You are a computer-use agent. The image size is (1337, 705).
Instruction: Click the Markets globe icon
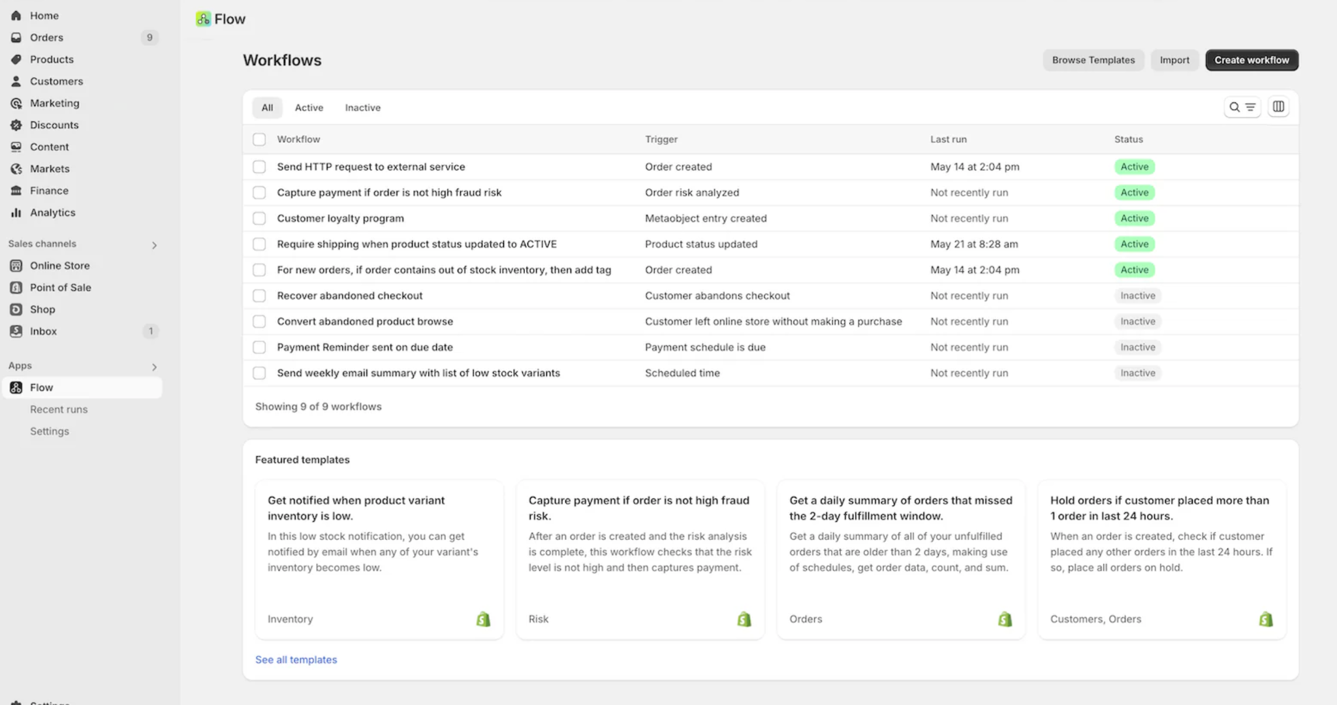click(16, 168)
